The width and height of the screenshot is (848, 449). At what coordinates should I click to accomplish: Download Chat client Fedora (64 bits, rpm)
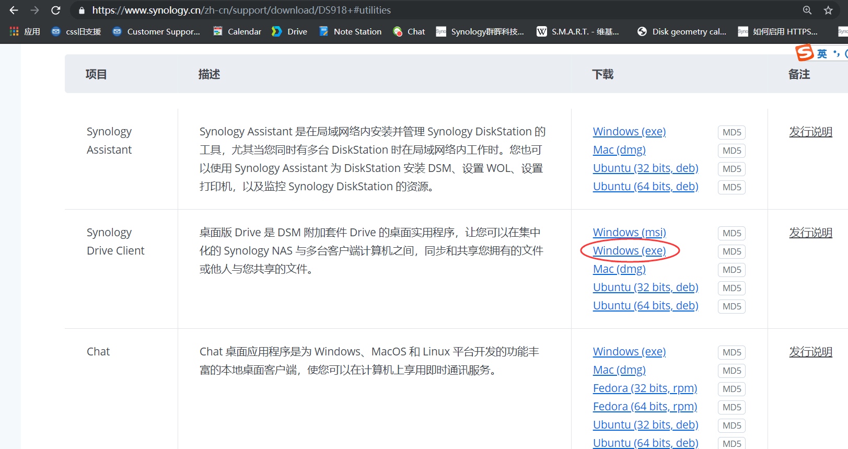(x=645, y=407)
